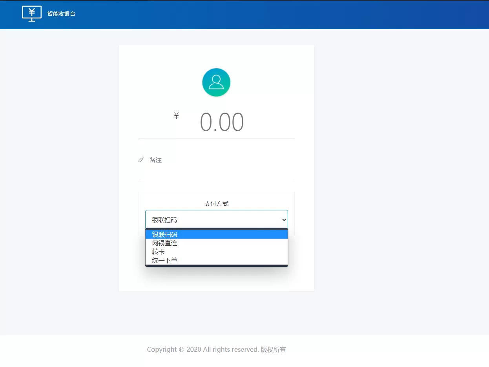Select the highlighted 银联扫码 option
The image size is (489, 367).
pos(165,234)
